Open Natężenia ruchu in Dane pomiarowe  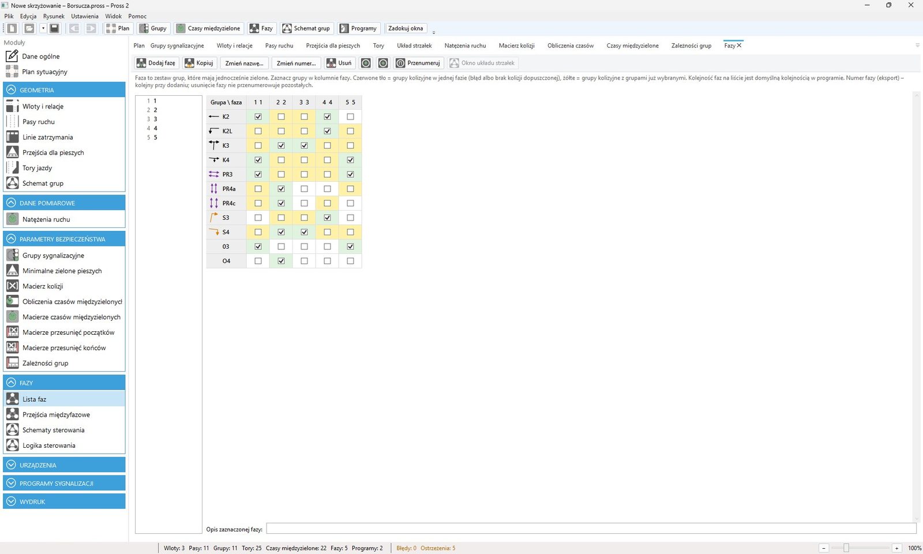pyautogui.click(x=46, y=219)
